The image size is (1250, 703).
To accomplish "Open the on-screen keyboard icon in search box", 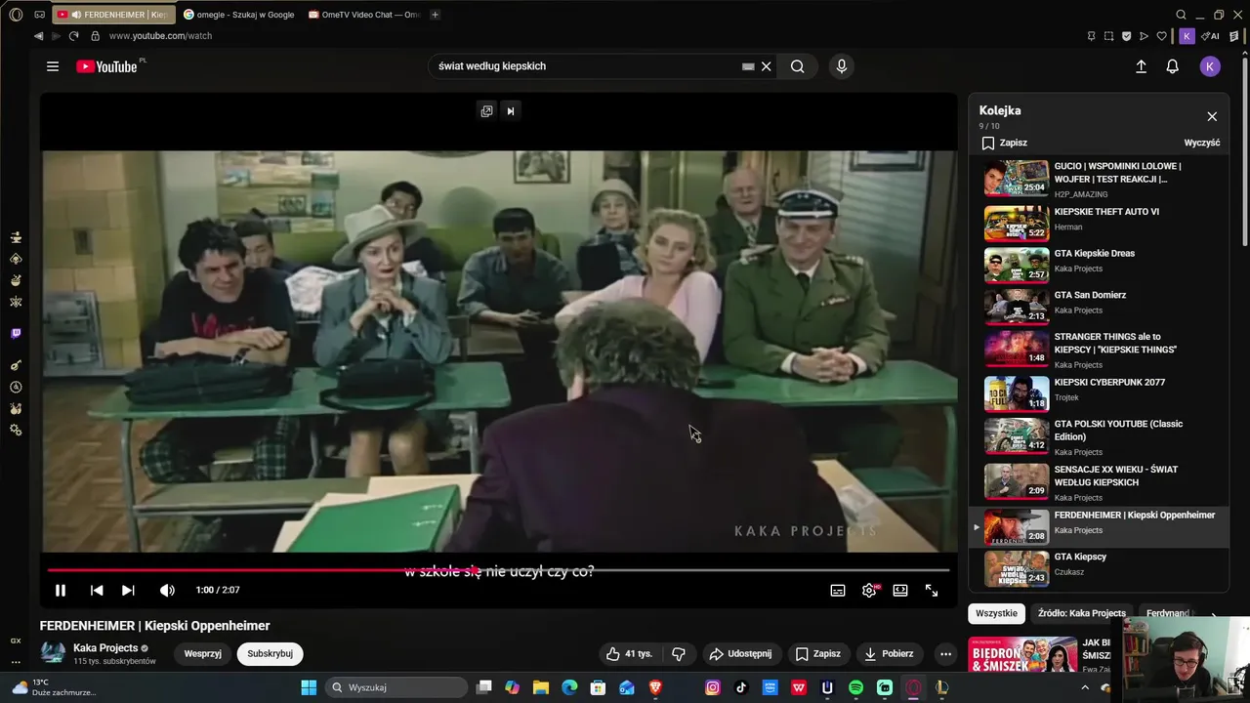I will pos(748,66).
